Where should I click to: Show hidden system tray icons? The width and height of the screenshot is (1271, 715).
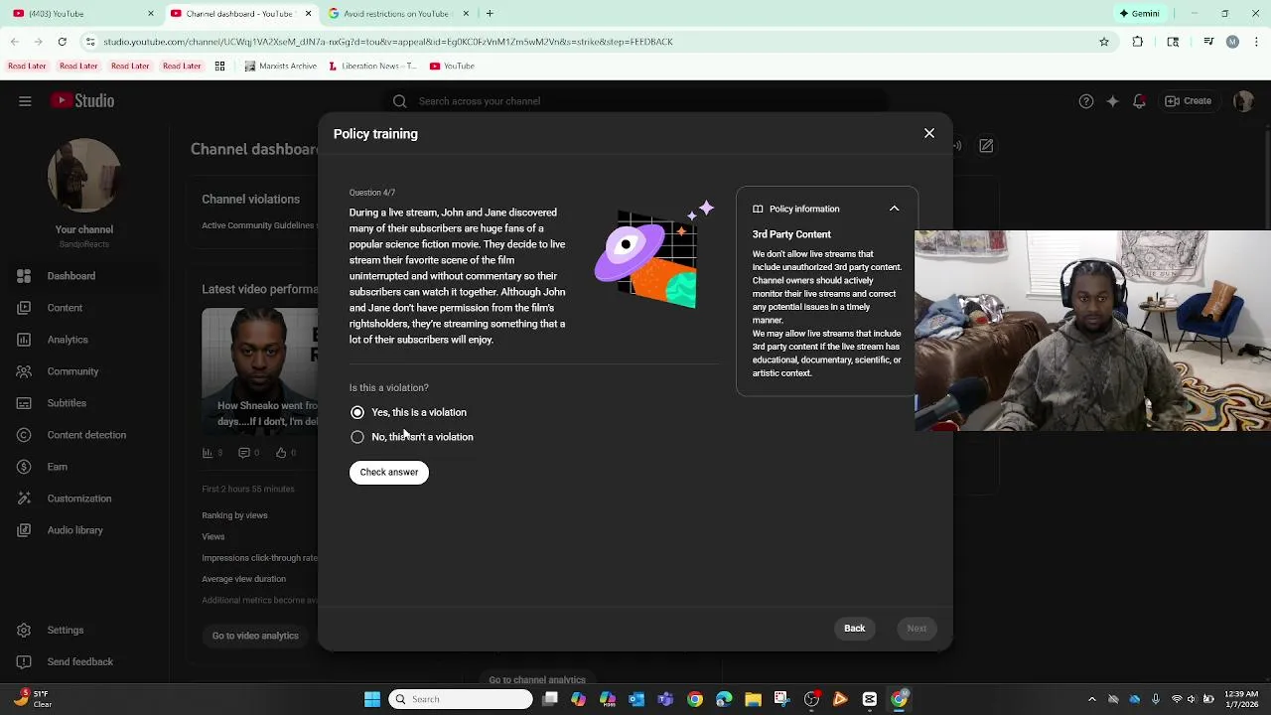[x=1092, y=699]
